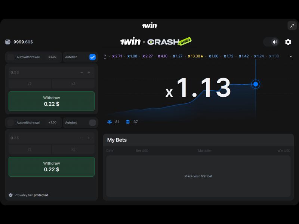Mute sound with the speaker toggle

click(275, 42)
